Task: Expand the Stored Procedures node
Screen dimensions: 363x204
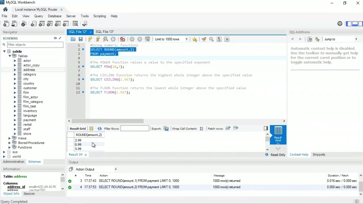Action: (x=10, y=143)
